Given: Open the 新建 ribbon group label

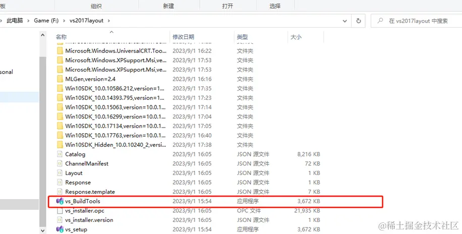Looking at the screenshot, I should pos(168,6).
